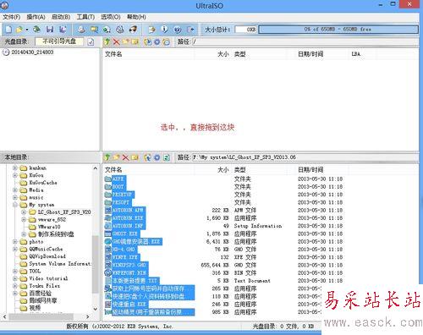Click gear properties icon in image pane toolbar
This screenshot has height=335, width=423.
(157, 42)
